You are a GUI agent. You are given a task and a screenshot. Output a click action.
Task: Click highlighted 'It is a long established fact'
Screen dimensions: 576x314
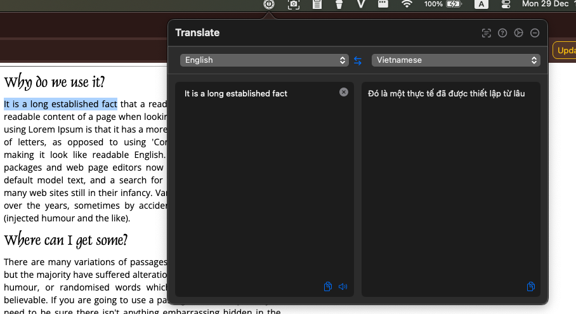coord(61,104)
